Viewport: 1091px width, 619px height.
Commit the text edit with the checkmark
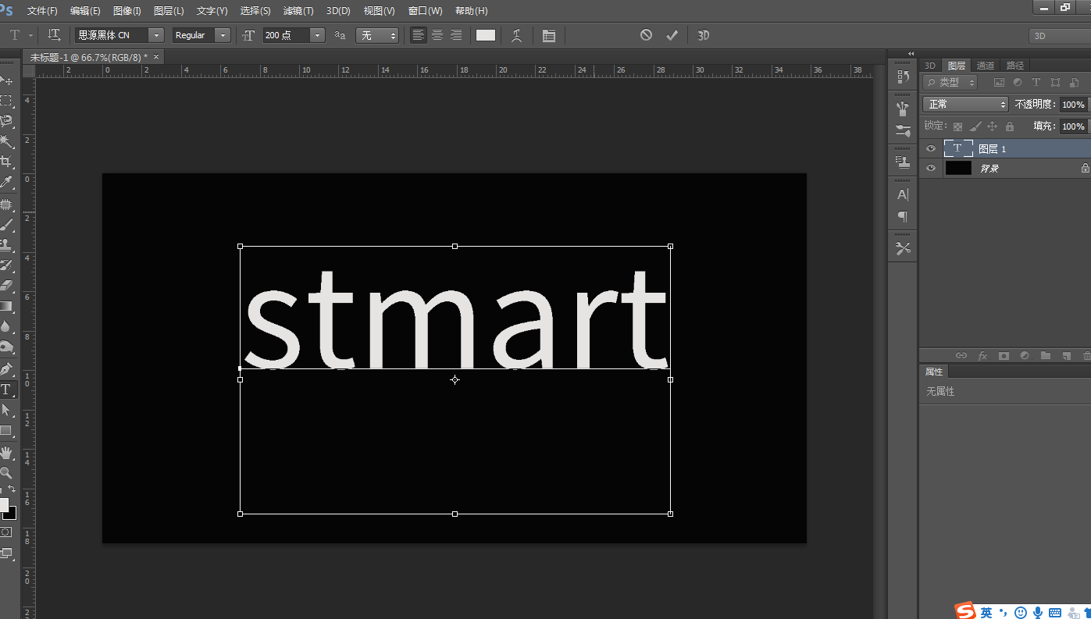click(672, 35)
